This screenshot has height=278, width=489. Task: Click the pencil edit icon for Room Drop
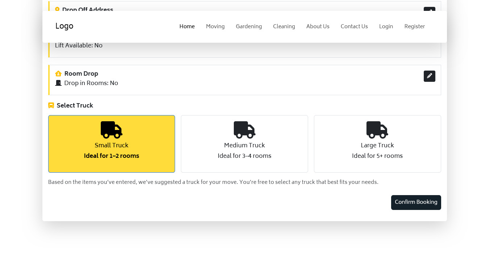[429, 76]
